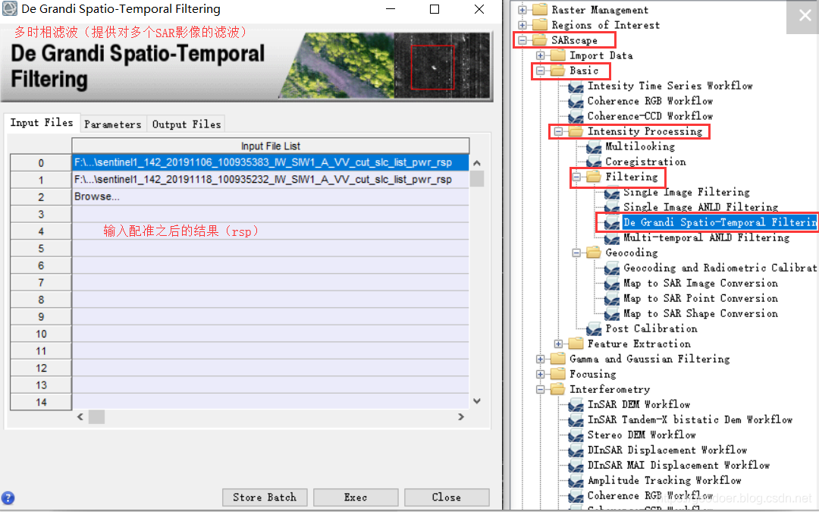Switch to the Parameters tab
Viewport: 819px width, 512px height.
click(x=113, y=124)
